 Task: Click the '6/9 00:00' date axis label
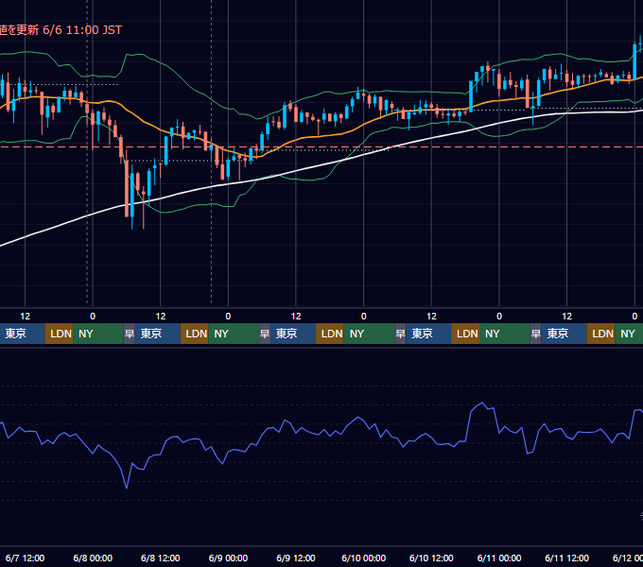click(228, 558)
